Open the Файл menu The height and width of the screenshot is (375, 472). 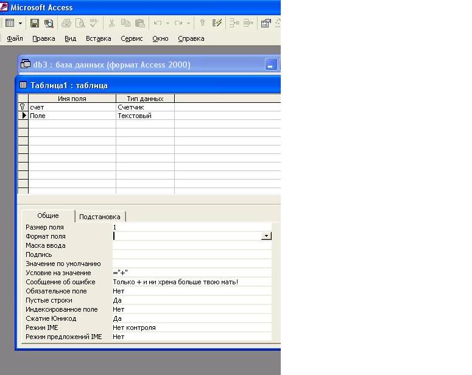pos(15,38)
